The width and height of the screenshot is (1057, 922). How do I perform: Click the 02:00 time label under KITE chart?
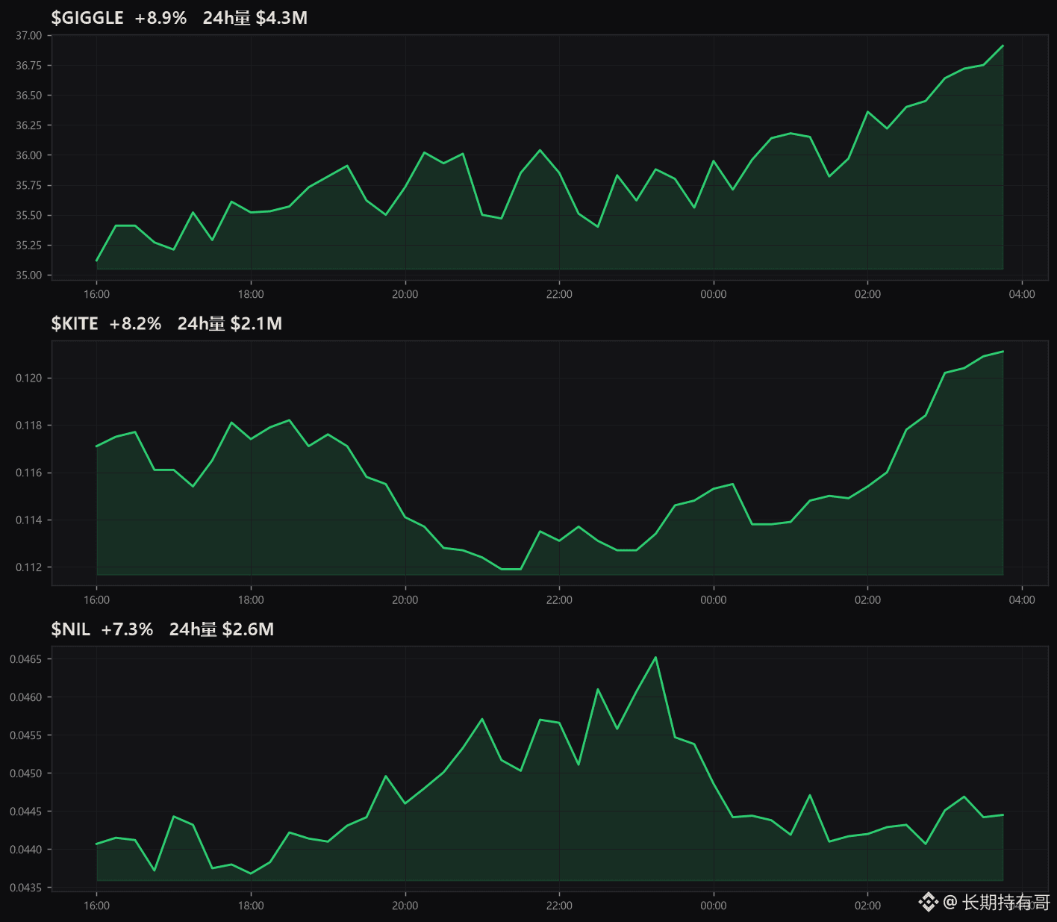867,599
